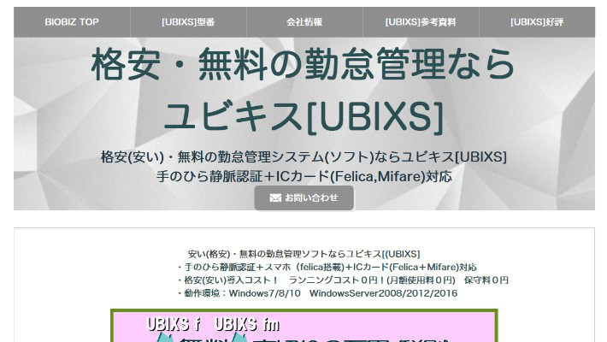607x342 pixels.
Task: Open the BIOBIZ TOP menu item
Action: click(72, 22)
